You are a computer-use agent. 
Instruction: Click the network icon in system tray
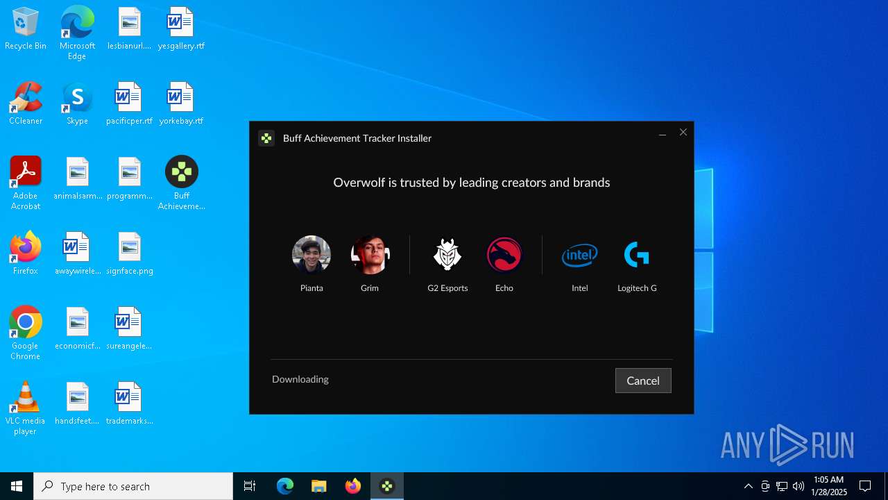point(782,486)
